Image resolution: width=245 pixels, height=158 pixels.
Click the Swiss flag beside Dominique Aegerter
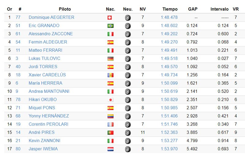(110, 18)
